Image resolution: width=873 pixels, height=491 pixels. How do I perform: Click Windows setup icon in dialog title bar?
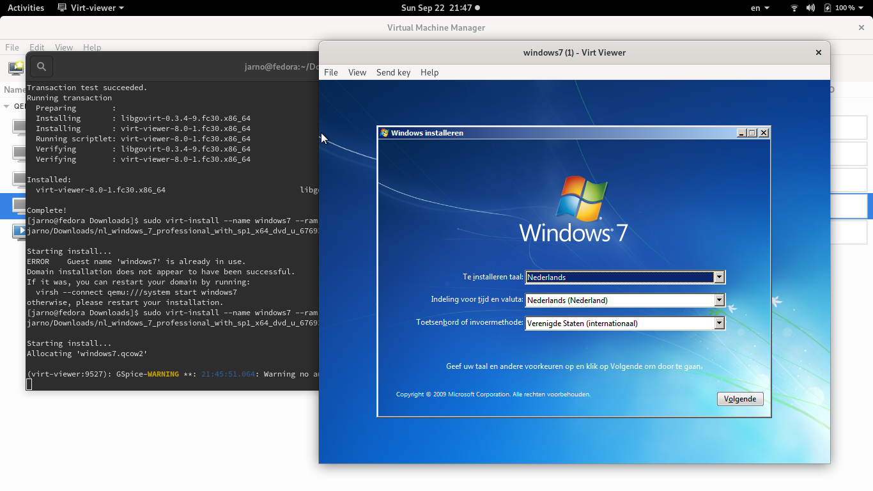384,133
